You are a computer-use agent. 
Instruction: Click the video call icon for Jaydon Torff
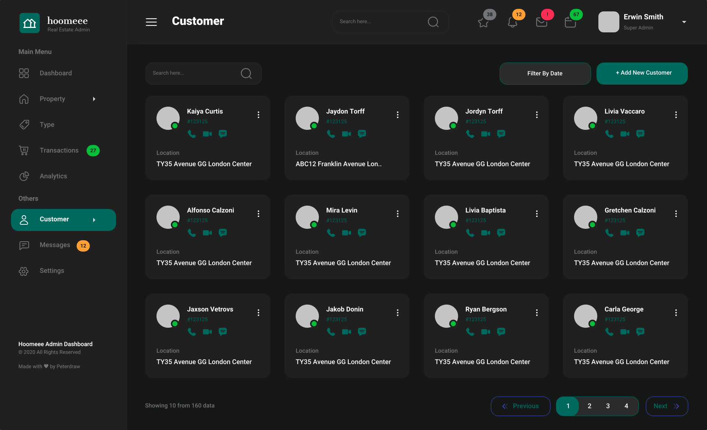(x=347, y=134)
